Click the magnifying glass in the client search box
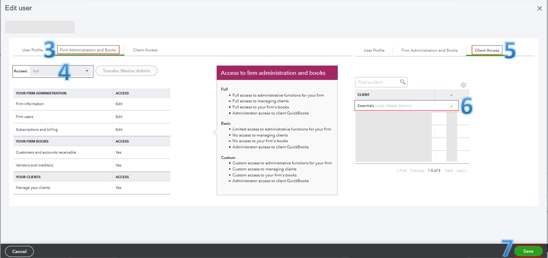This screenshot has height=258, width=548. pyautogui.click(x=403, y=82)
